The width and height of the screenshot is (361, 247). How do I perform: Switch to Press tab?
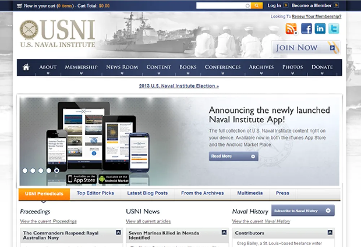(x=283, y=193)
